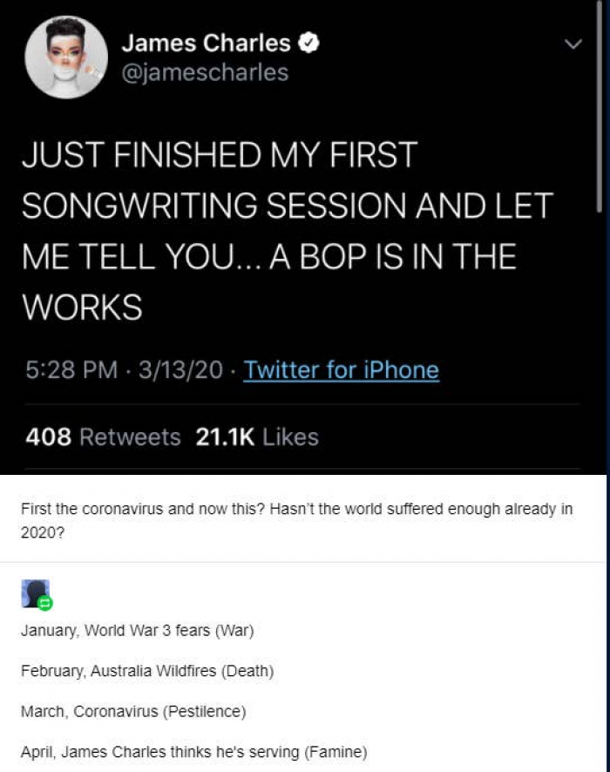Click James Charles' profile avatar
610x772 pixels.
pos(66,56)
